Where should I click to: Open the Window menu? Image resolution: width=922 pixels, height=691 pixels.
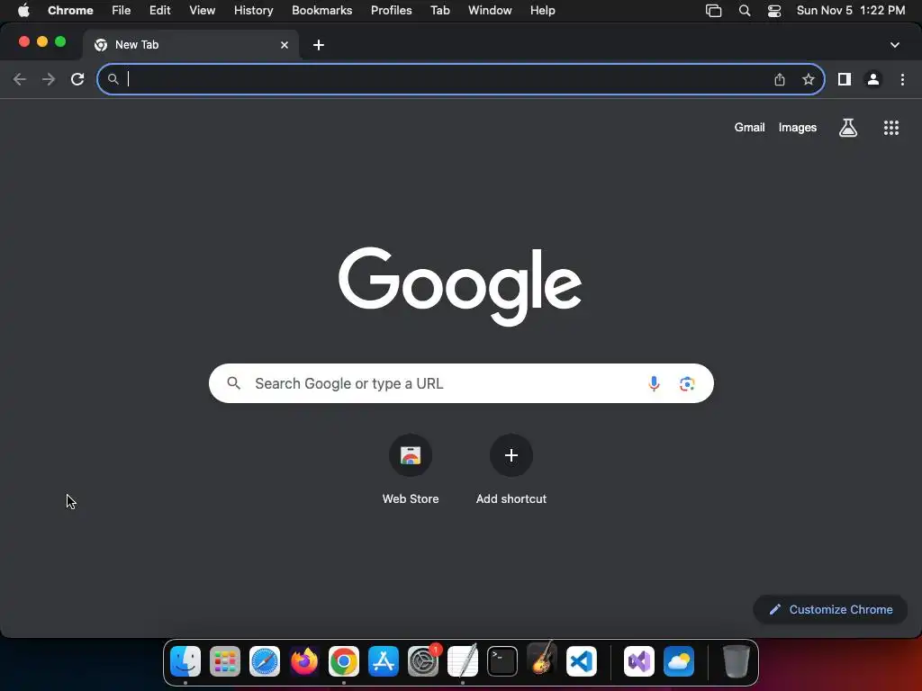coord(490,11)
